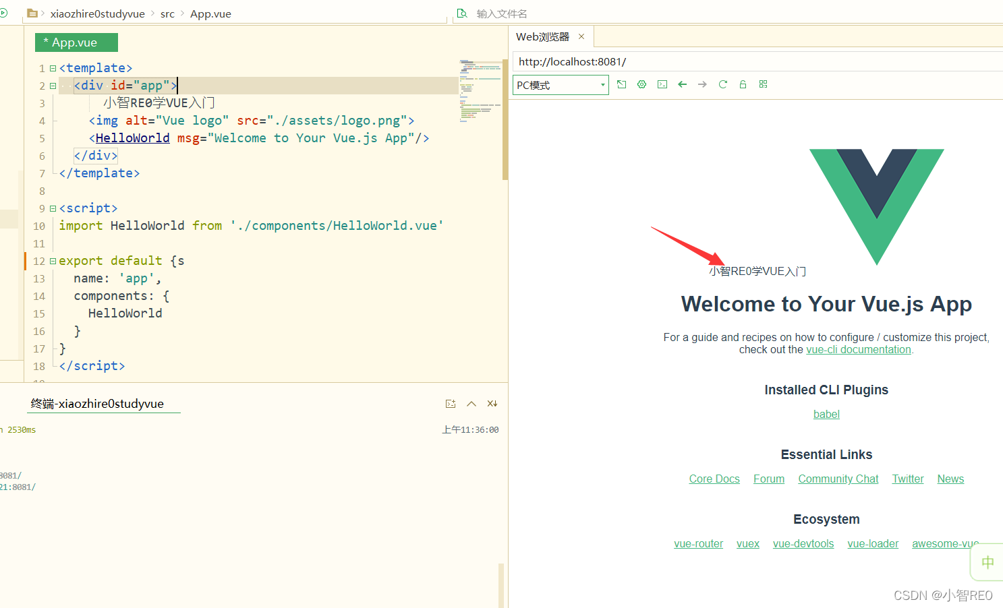Collapse the export default block on line 12
1003x608 pixels.
pos(53,261)
